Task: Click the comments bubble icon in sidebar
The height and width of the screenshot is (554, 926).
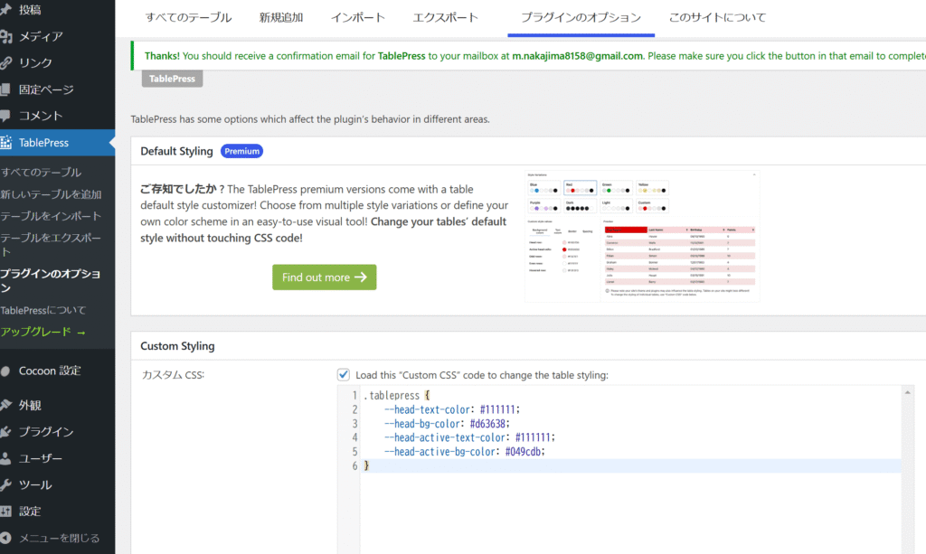Action: 6,116
